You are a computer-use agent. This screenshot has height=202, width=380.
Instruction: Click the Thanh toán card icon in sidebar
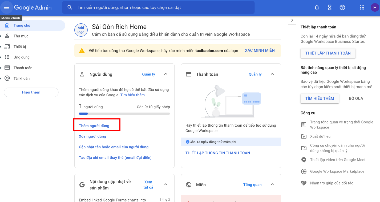coord(7,68)
